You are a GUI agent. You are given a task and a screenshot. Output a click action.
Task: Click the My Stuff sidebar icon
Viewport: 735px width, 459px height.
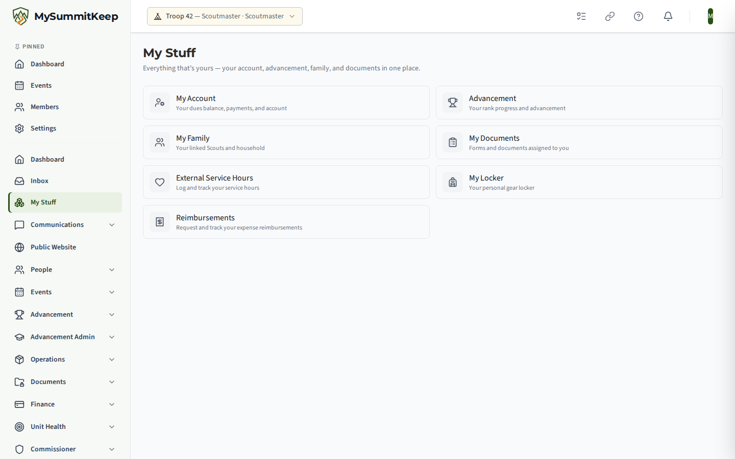click(19, 202)
